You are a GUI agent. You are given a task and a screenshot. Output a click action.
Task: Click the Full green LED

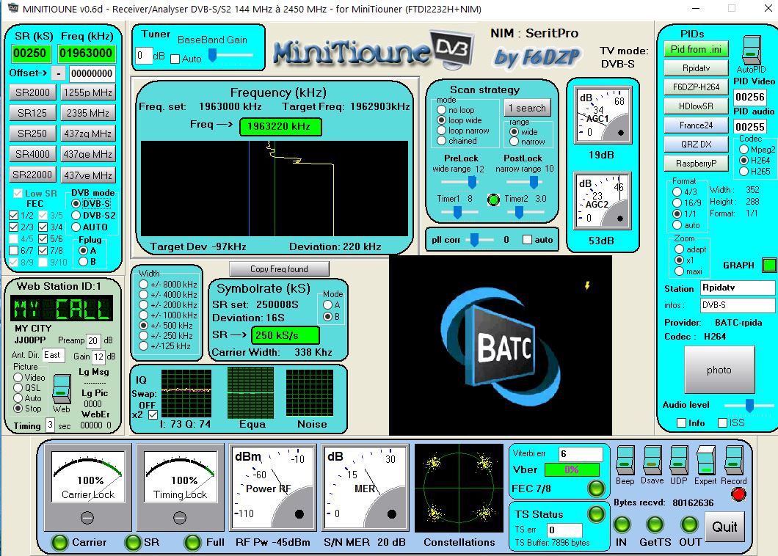click(x=192, y=543)
